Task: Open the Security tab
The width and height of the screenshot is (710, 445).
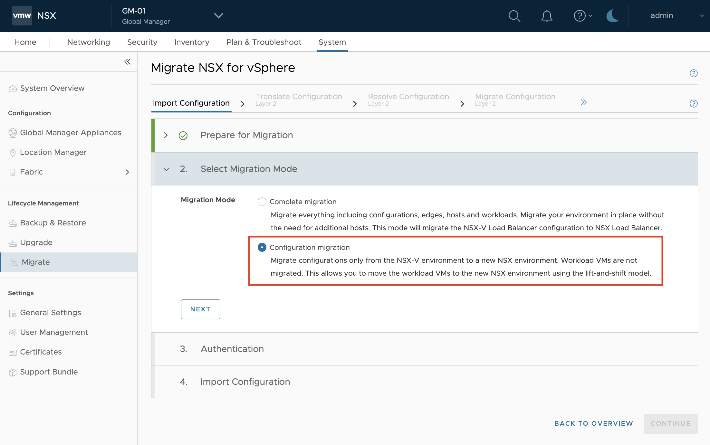Action: click(x=142, y=42)
